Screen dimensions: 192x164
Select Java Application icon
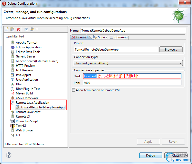13,80
